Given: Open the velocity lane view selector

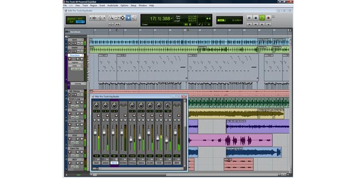Looking at the screenshot, I should pyautogui.click(x=77, y=84).
